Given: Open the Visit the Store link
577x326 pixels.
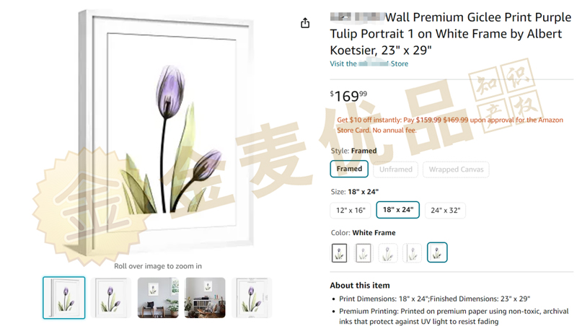Looking at the screenshot, I should [x=369, y=63].
